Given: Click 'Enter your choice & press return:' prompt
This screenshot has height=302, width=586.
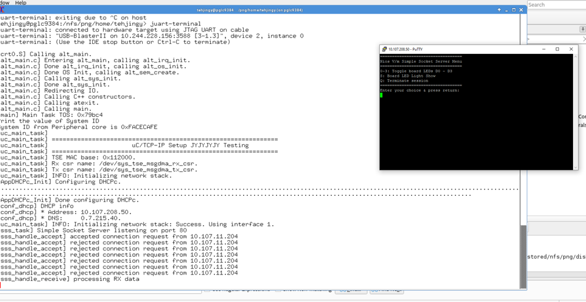Looking at the screenshot, I should 420,90.
